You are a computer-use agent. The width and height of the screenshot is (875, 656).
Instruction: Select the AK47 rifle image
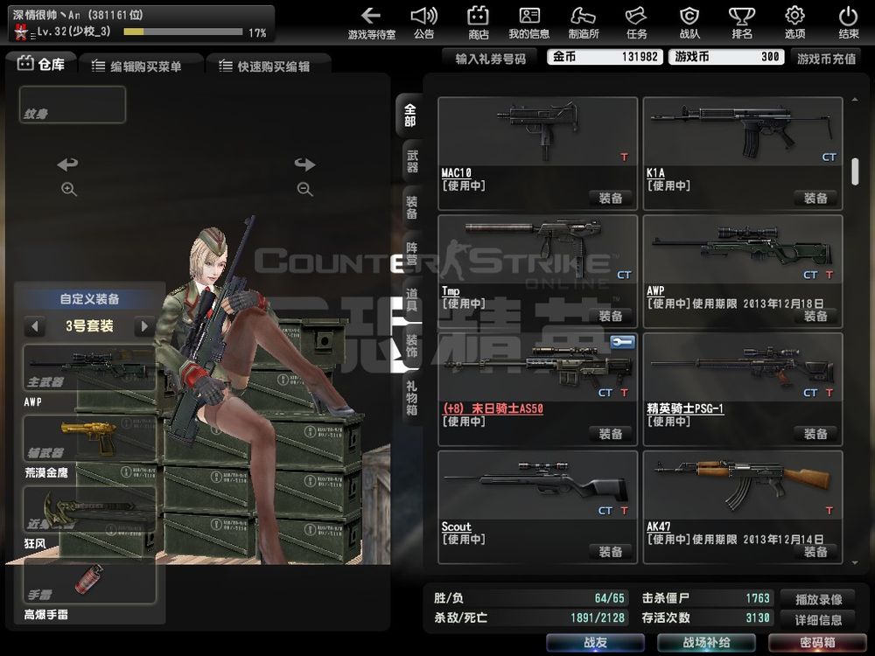pyautogui.click(x=743, y=485)
